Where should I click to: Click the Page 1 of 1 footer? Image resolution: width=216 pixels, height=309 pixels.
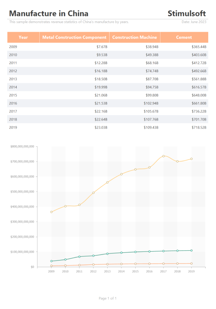click(108, 298)
